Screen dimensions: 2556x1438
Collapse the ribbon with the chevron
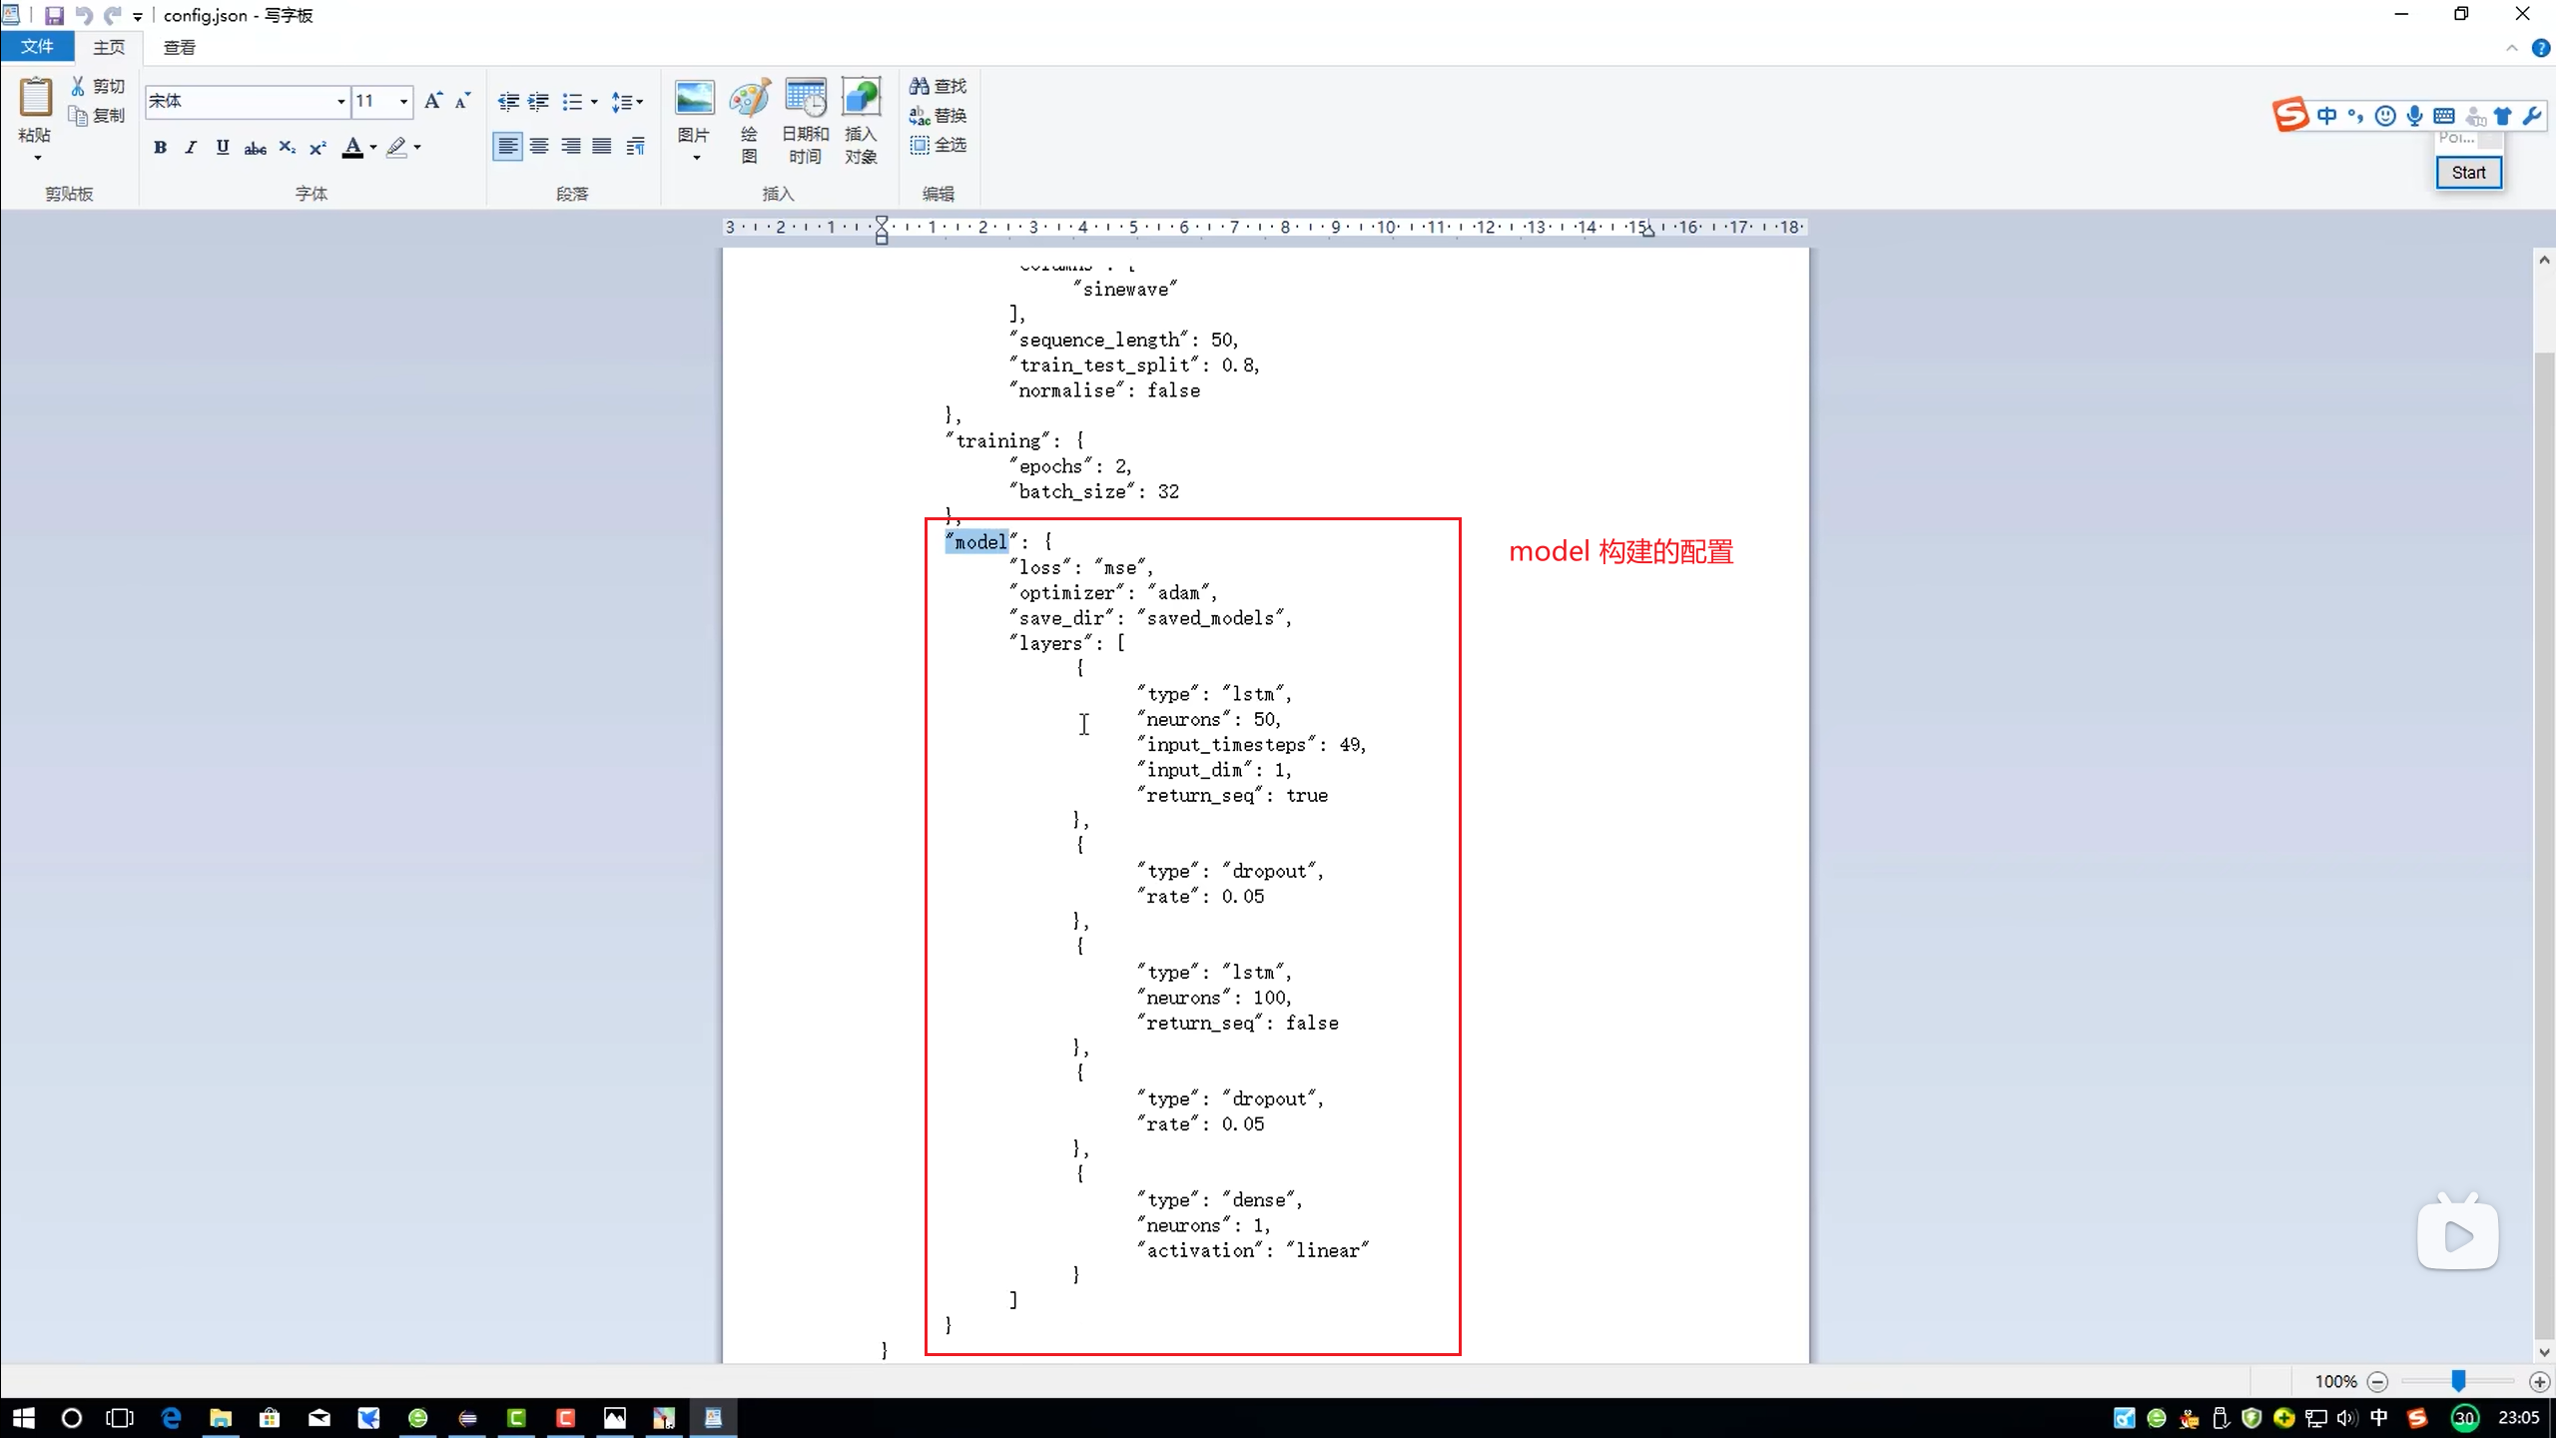2512,48
